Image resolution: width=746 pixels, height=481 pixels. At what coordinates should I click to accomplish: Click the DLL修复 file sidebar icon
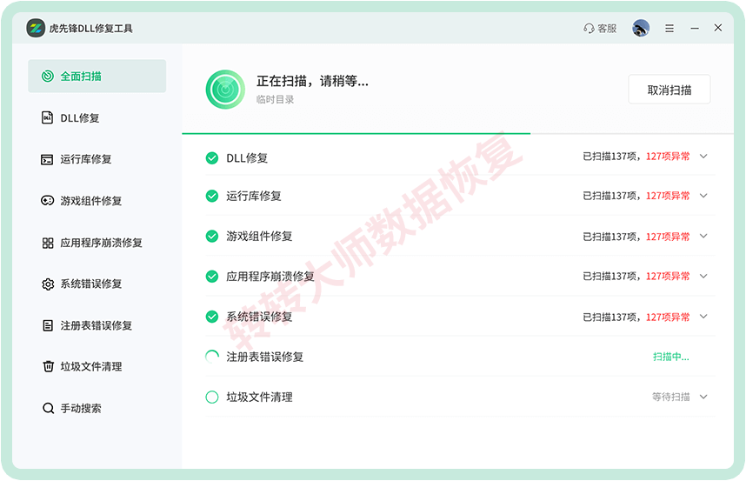tap(48, 117)
